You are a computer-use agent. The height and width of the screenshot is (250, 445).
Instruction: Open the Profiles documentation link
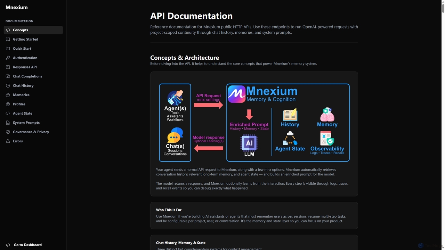click(33, 104)
